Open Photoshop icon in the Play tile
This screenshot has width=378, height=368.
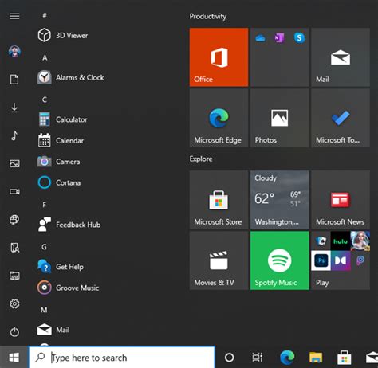(x=321, y=260)
